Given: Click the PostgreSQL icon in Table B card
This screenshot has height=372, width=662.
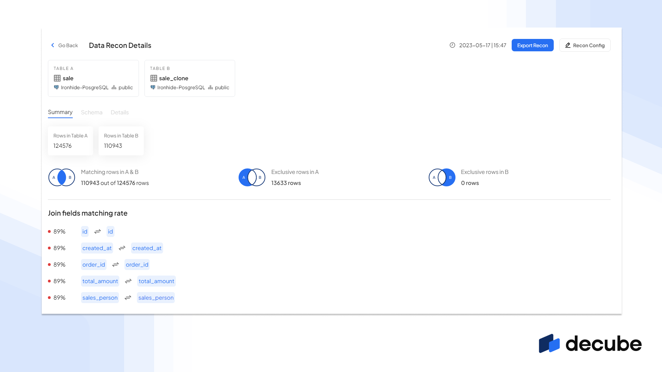Looking at the screenshot, I should click(153, 87).
